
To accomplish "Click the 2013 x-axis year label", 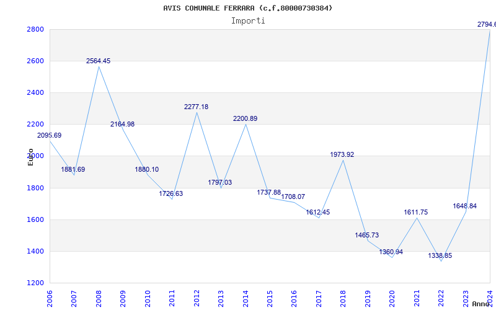I will [221, 299].
